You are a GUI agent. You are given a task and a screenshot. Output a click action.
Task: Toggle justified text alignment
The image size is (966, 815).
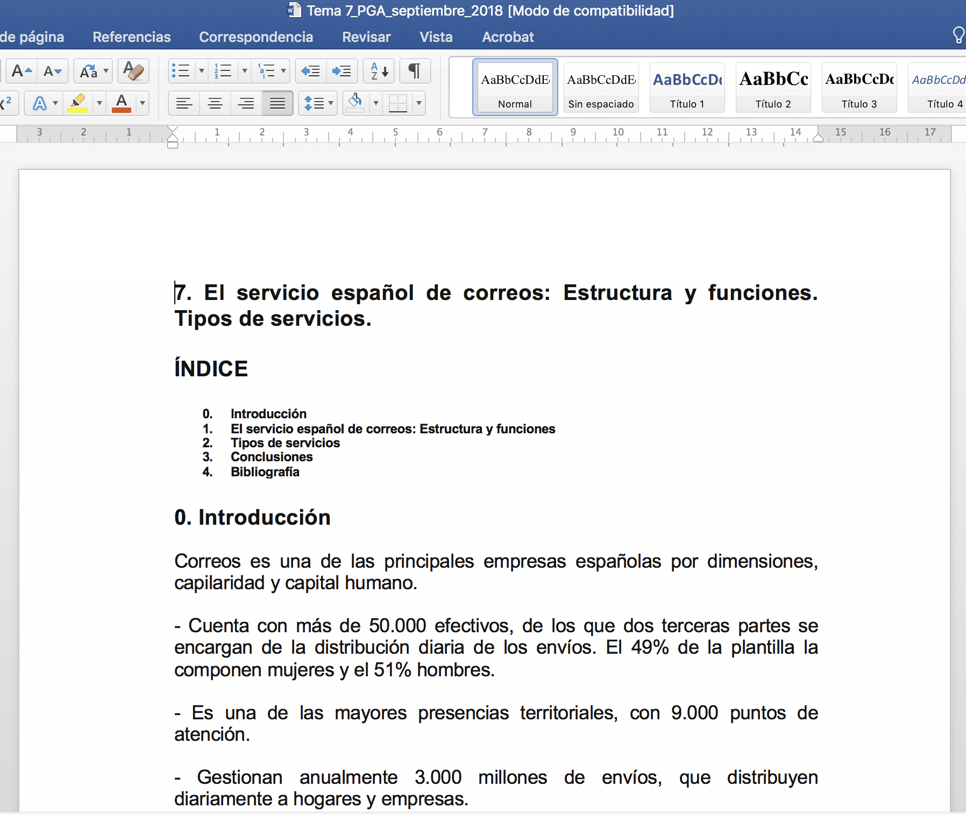[x=278, y=103]
